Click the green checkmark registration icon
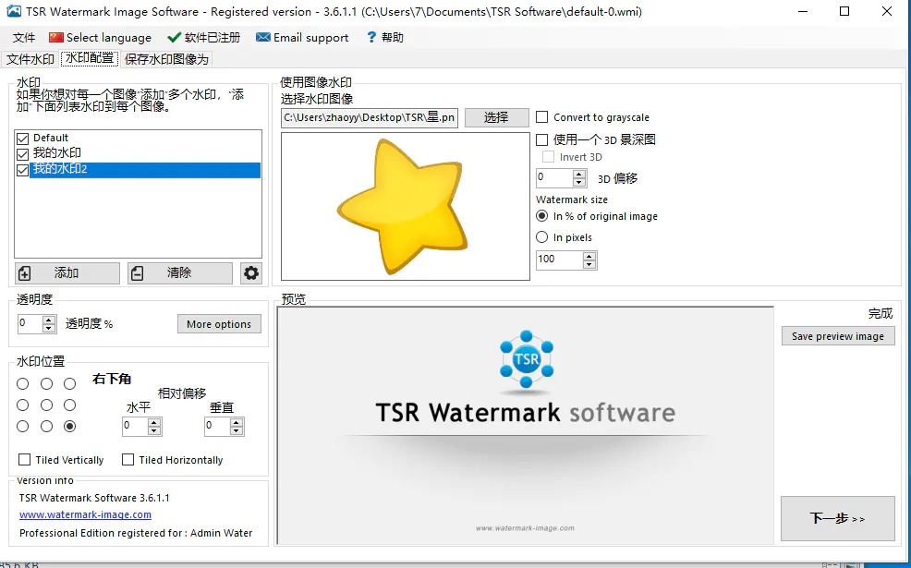The image size is (911, 568). [174, 38]
